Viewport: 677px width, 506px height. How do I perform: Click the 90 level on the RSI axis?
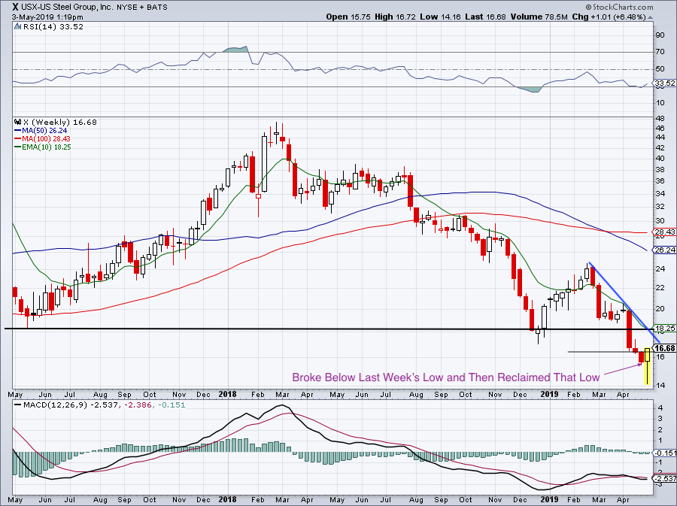point(660,35)
